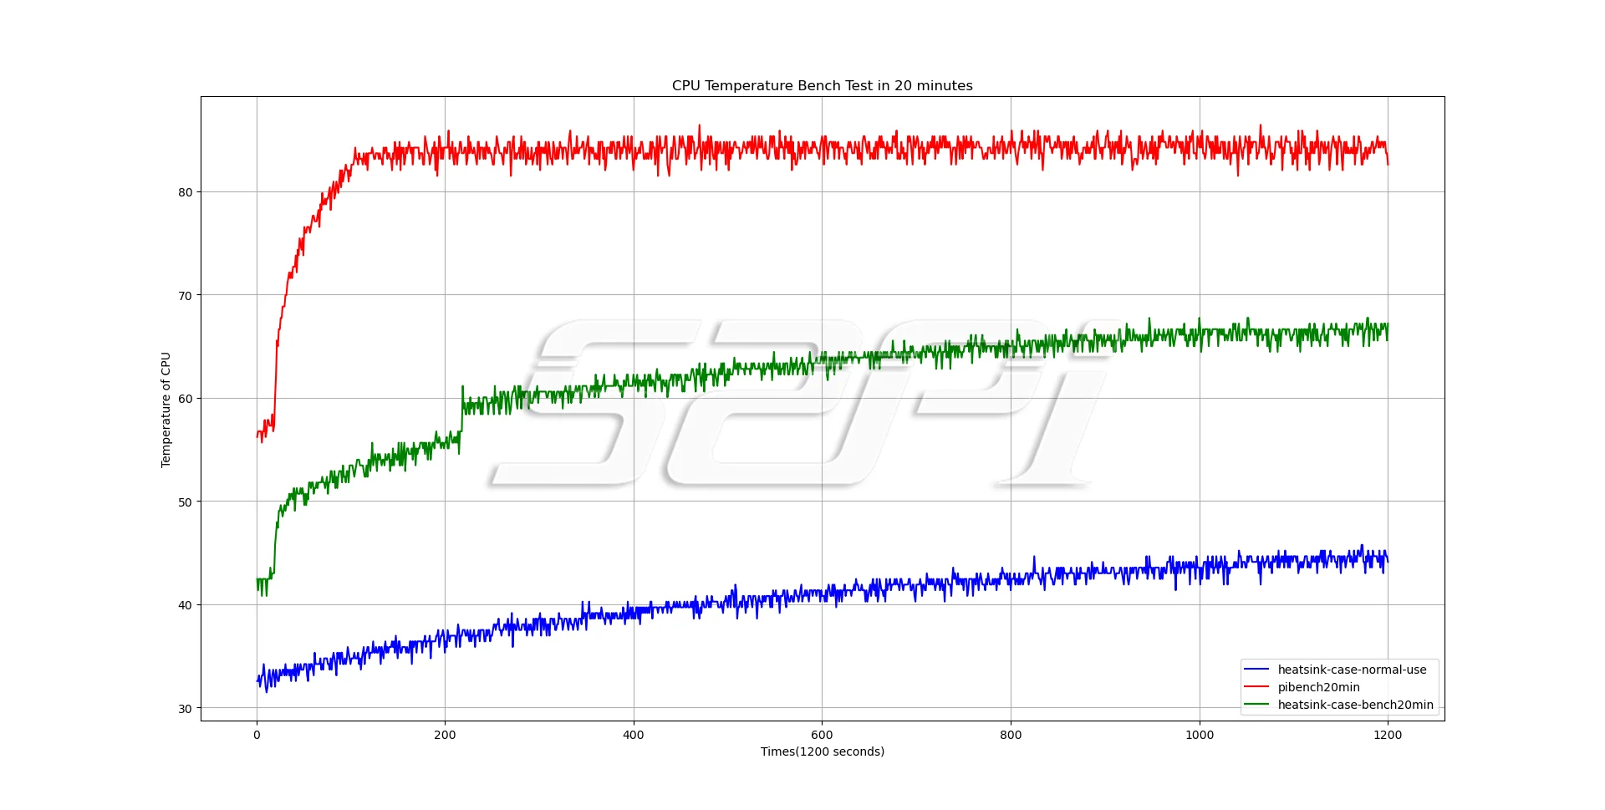This screenshot has width=1605, height=810.
Task: Click y-axis tick label '60'
Action: pos(185,399)
